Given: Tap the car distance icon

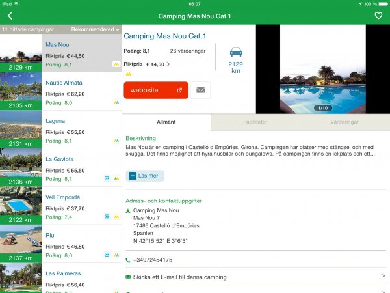Looking at the screenshot, I should point(235,51).
